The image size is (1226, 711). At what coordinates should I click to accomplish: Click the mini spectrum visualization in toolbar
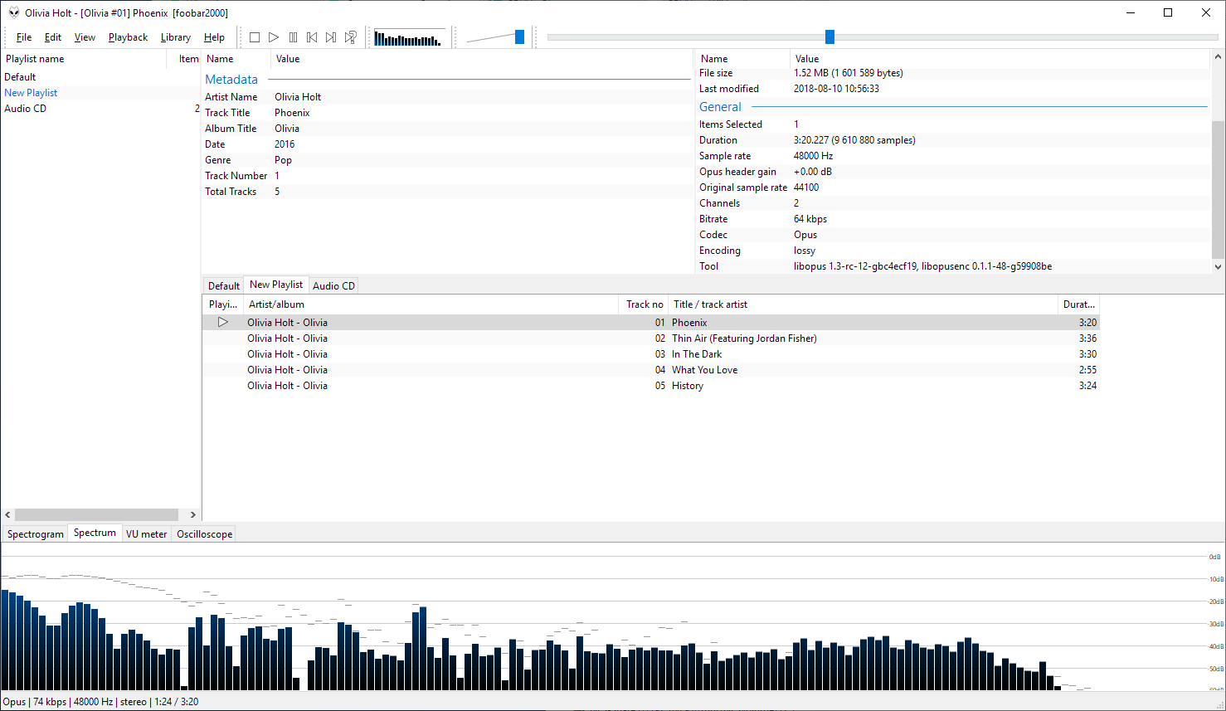[408, 38]
